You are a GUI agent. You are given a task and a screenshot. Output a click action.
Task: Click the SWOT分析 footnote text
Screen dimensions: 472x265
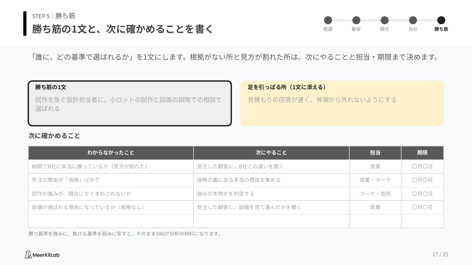pyautogui.click(x=125, y=234)
